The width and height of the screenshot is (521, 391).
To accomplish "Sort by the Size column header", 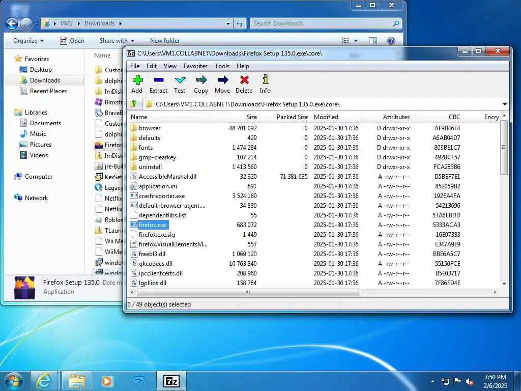I will pyautogui.click(x=234, y=117).
